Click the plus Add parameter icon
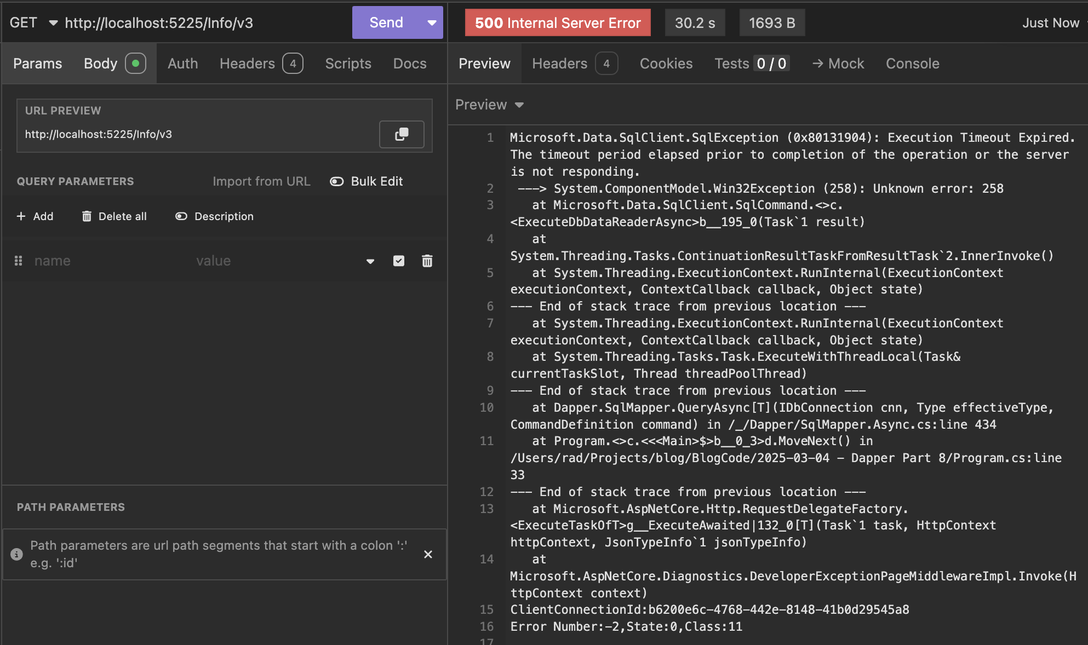 pyautogui.click(x=21, y=216)
